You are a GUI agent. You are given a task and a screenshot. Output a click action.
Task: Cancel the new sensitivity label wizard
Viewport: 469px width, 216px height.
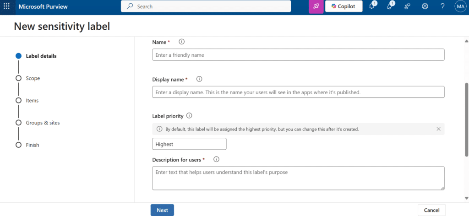point(431,210)
